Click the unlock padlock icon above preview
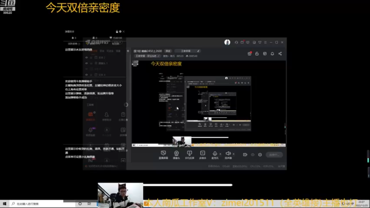 tap(257, 54)
